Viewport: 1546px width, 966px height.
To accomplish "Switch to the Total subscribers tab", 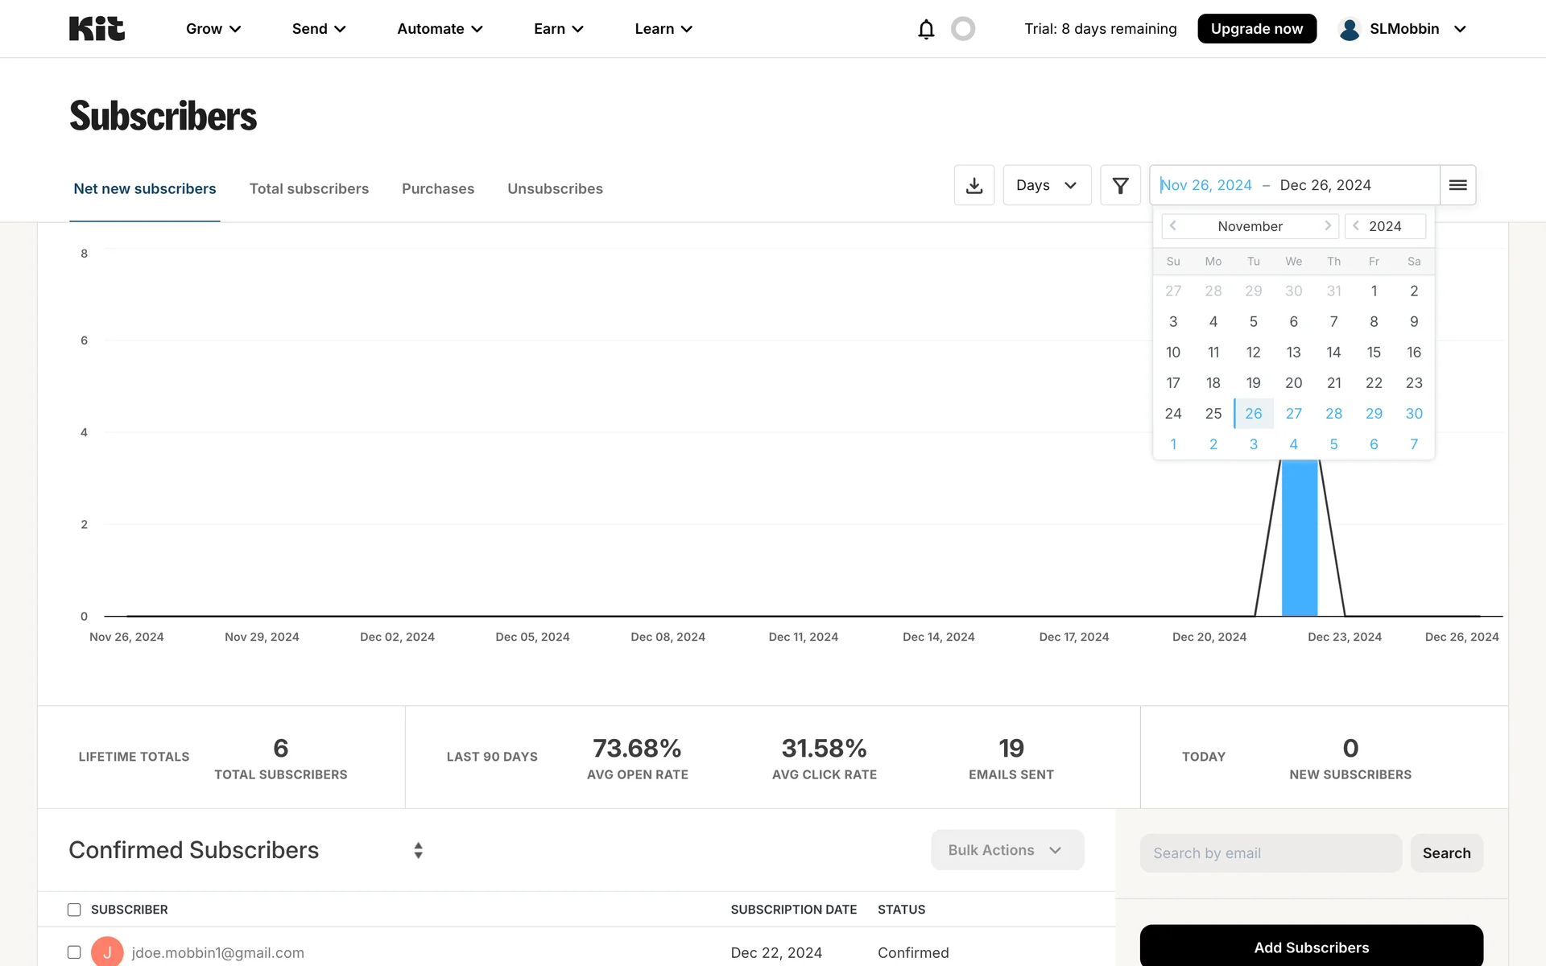I will 308,188.
